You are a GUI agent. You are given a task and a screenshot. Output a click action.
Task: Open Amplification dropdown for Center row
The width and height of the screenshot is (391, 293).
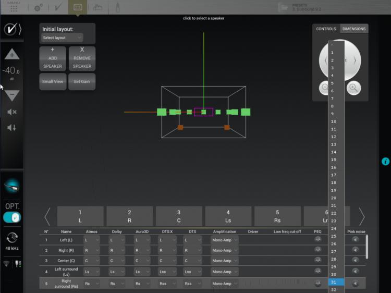tap(225, 261)
